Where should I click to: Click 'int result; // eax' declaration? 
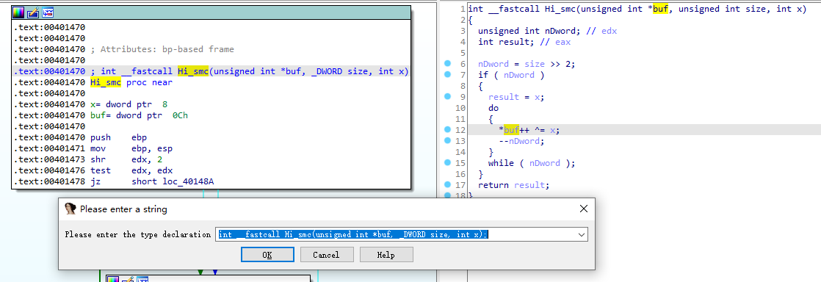[524, 42]
